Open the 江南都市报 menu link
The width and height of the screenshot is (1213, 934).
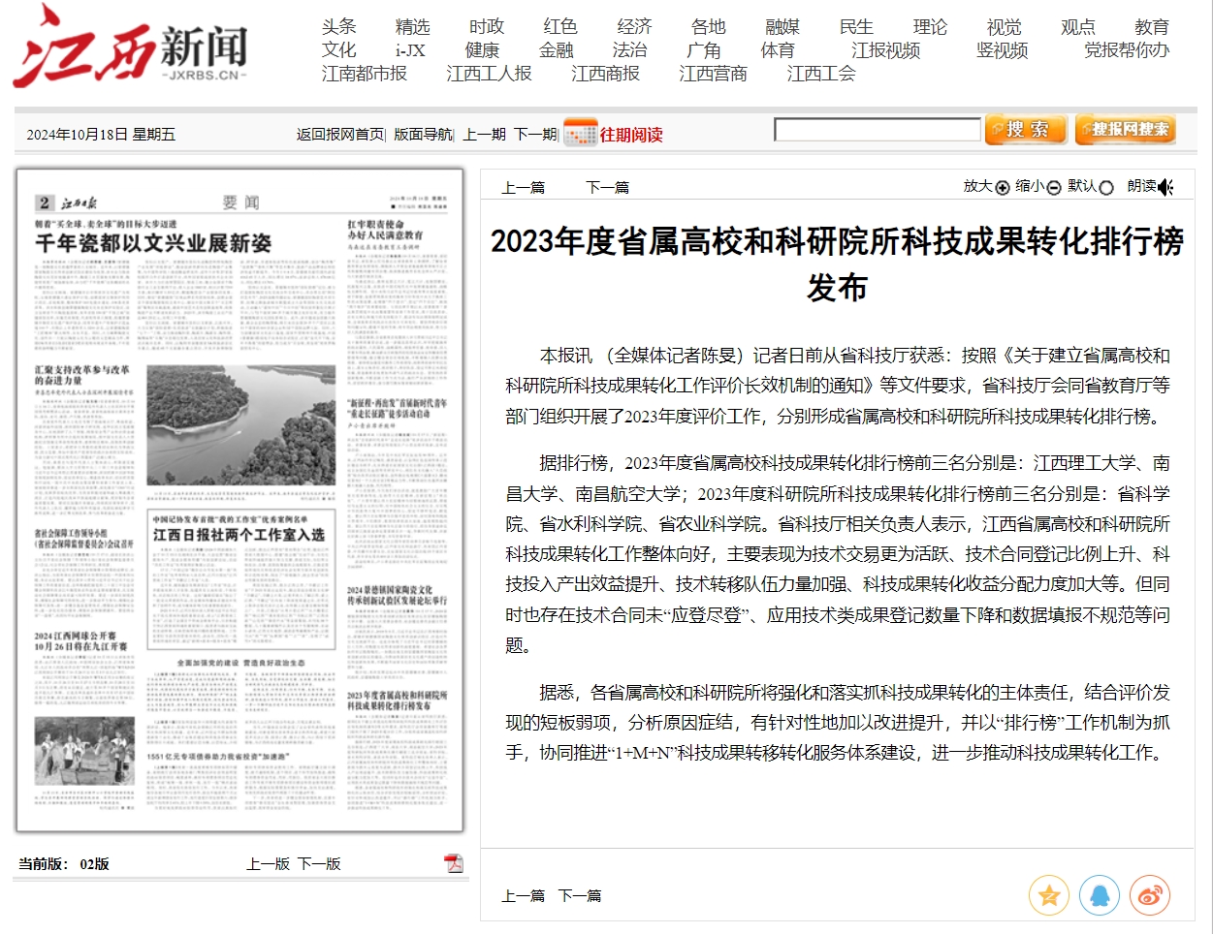click(x=365, y=74)
